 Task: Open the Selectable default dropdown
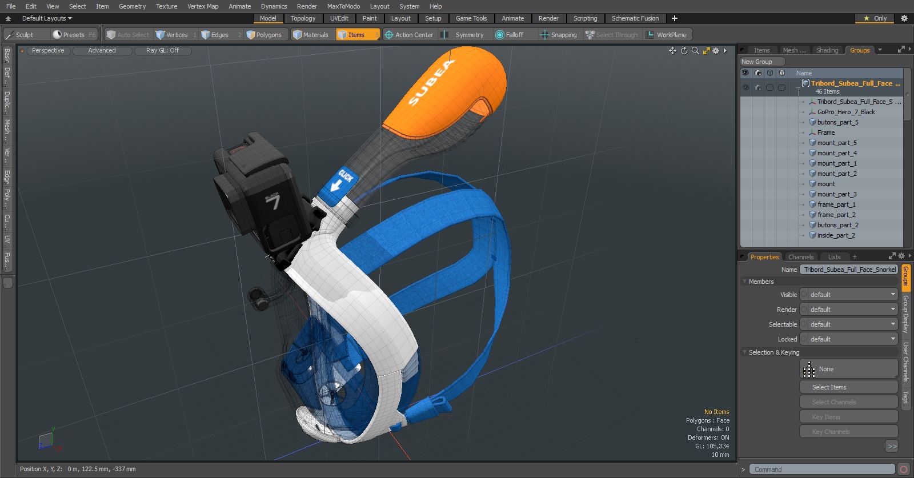[849, 324]
